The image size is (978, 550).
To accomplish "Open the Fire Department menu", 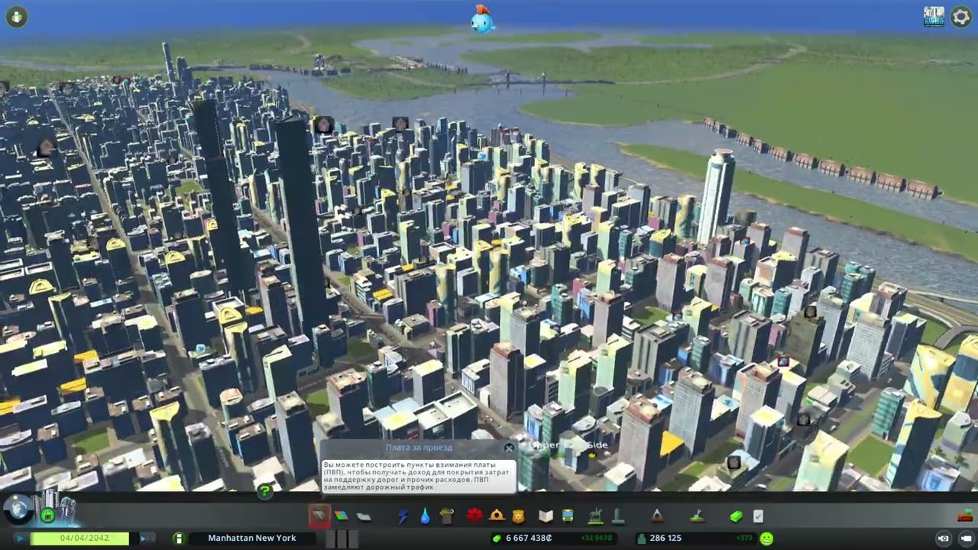I will pyautogui.click(x=497, y=516).
